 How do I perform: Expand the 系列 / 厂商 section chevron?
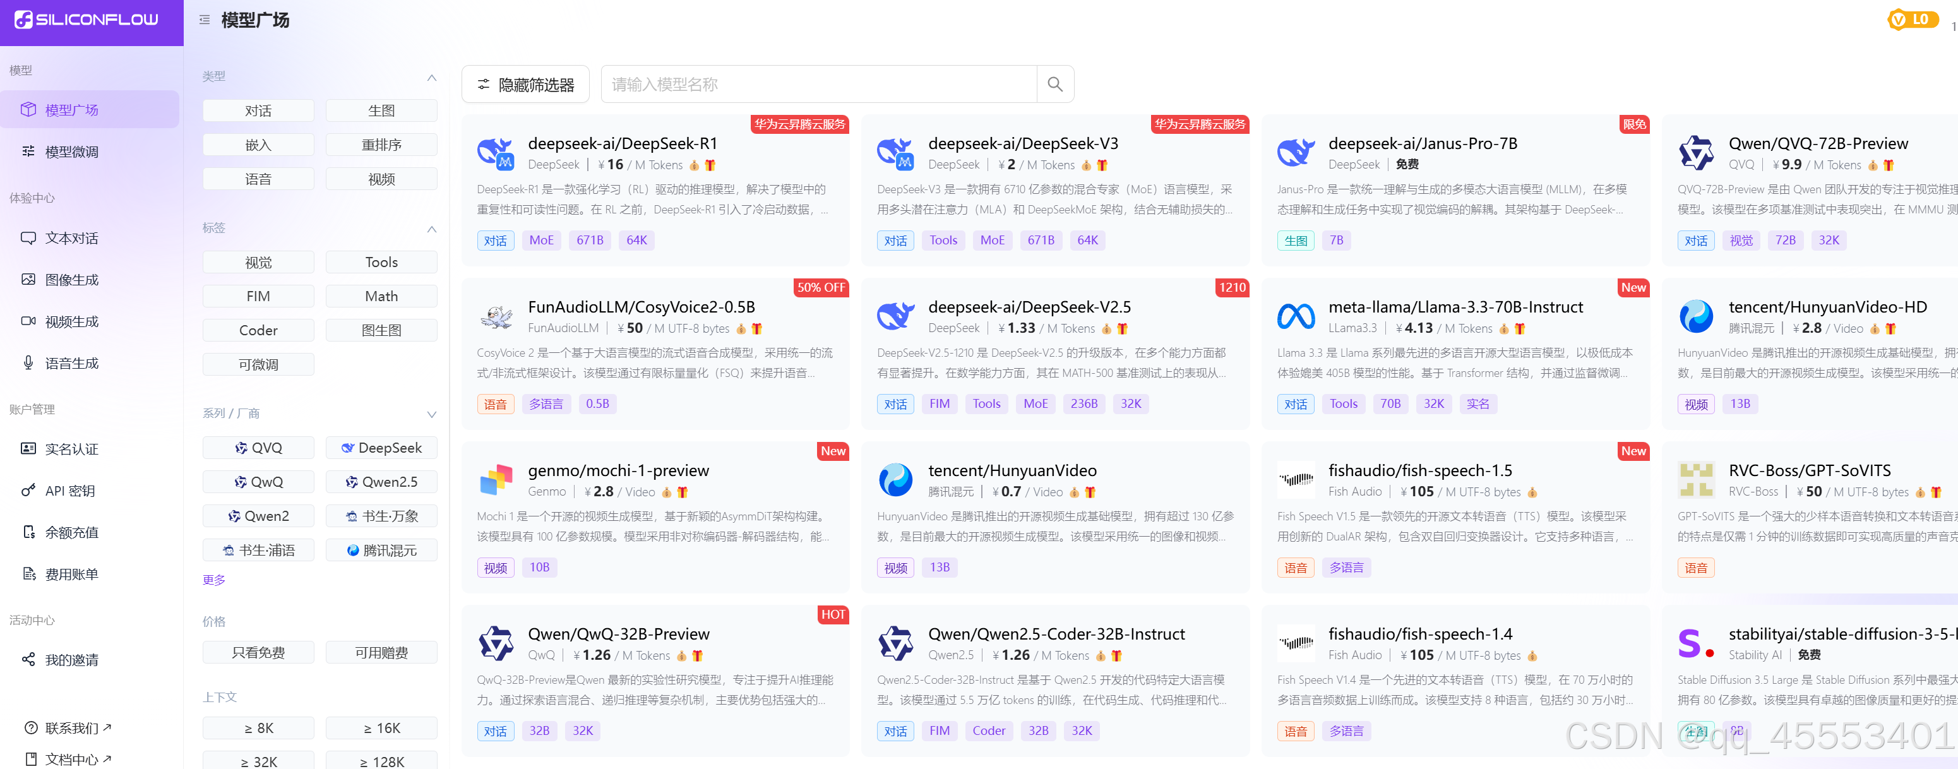[431, 414]
